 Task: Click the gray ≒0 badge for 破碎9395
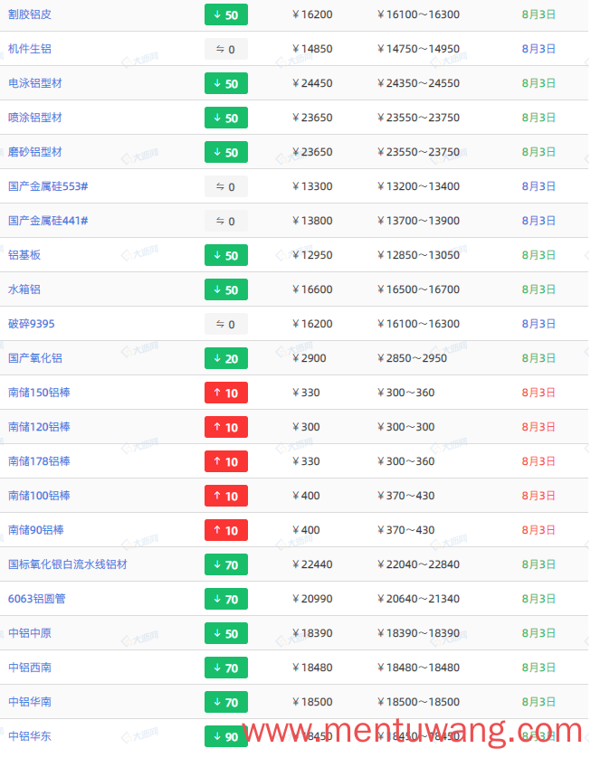[226, 324]
